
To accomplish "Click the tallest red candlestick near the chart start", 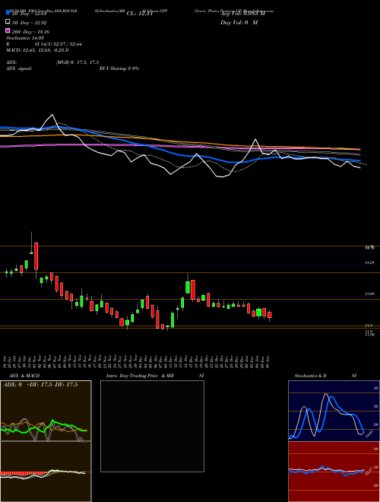I will (36, 256).
